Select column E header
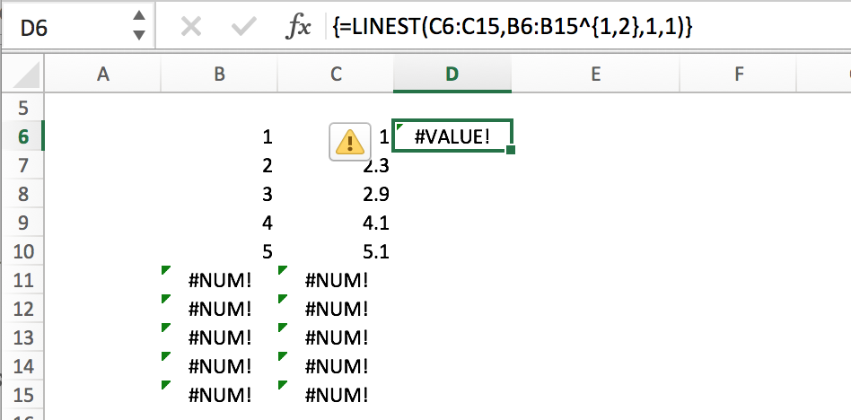This screenshot has height=420, width=851. point(595,75)
